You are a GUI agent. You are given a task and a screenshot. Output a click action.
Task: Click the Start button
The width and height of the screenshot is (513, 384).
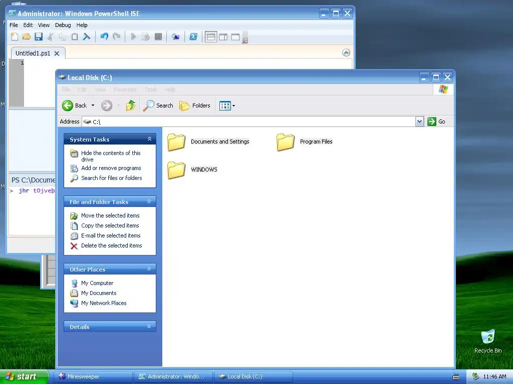24,377
